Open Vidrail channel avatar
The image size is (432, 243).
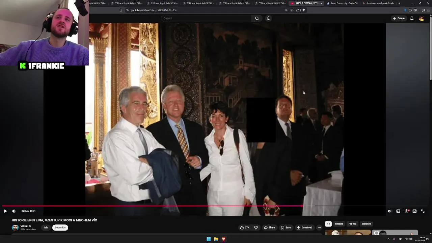15,227
